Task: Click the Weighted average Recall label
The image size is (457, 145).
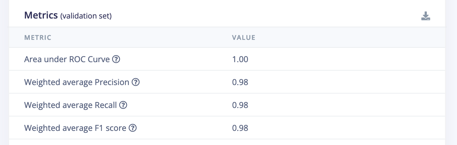Action: pyautogui.click(x=71, y=105)
